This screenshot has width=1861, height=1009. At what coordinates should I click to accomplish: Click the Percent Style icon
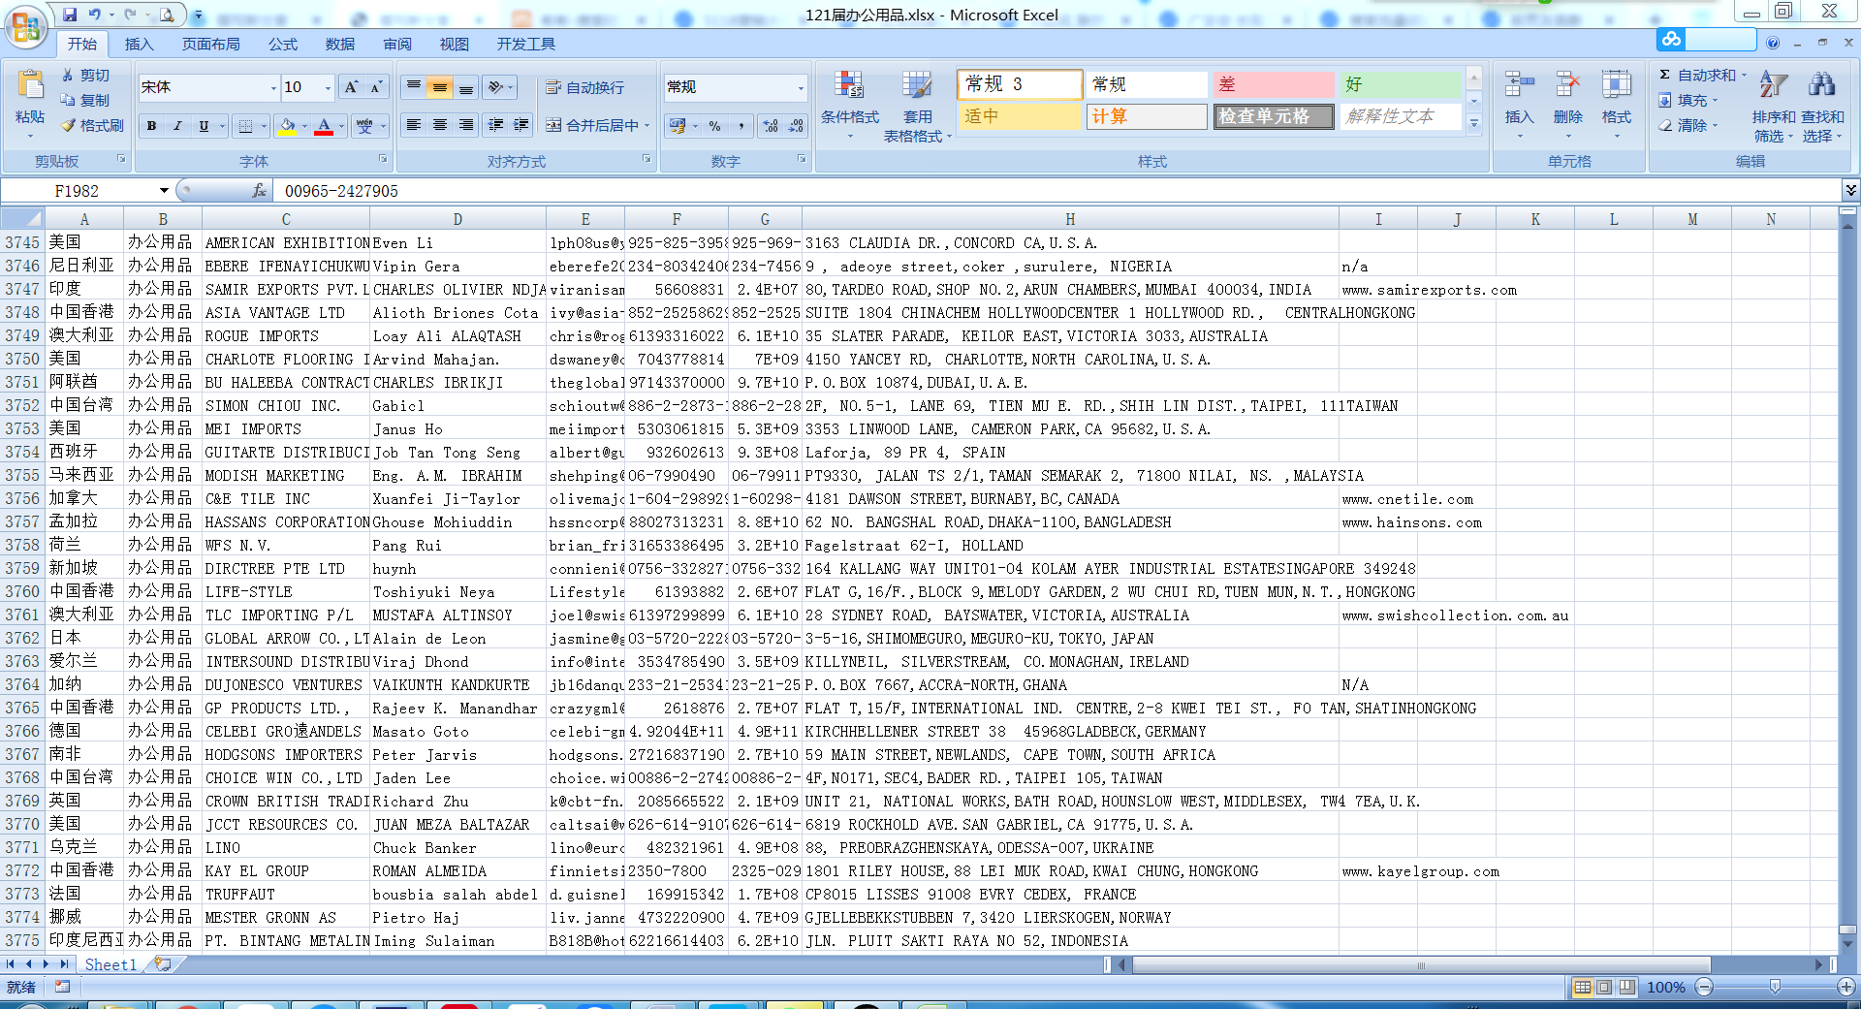714,126
